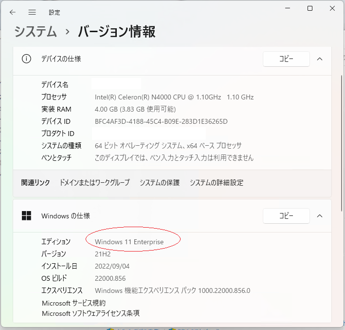Viewport: 345px width, 330px height.
Task: Maximize the 設定 window
Action: (x=310, y=8)
